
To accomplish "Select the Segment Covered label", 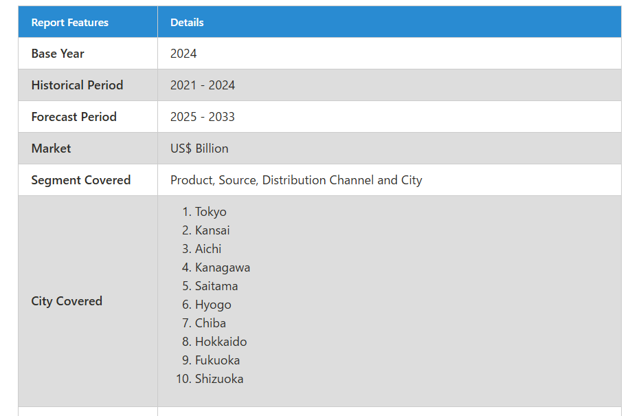I will (81, 180).
